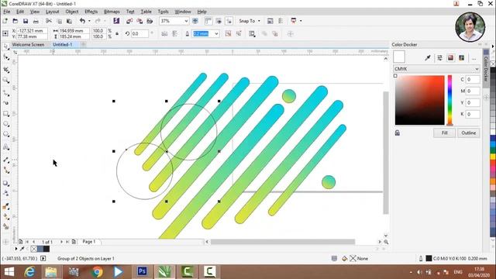Select the Pick tool in toolbox

click(5, 46)
